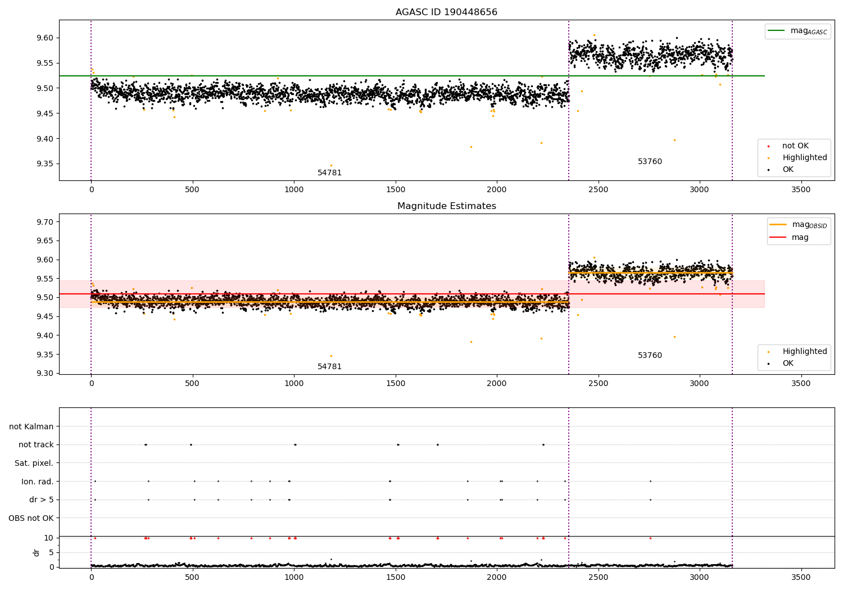Click the 'Highlighted' legend entry in top plot

(x=797, y=158)
